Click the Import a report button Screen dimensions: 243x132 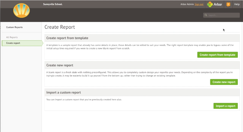pyautogui.click(x=225, y=106)
